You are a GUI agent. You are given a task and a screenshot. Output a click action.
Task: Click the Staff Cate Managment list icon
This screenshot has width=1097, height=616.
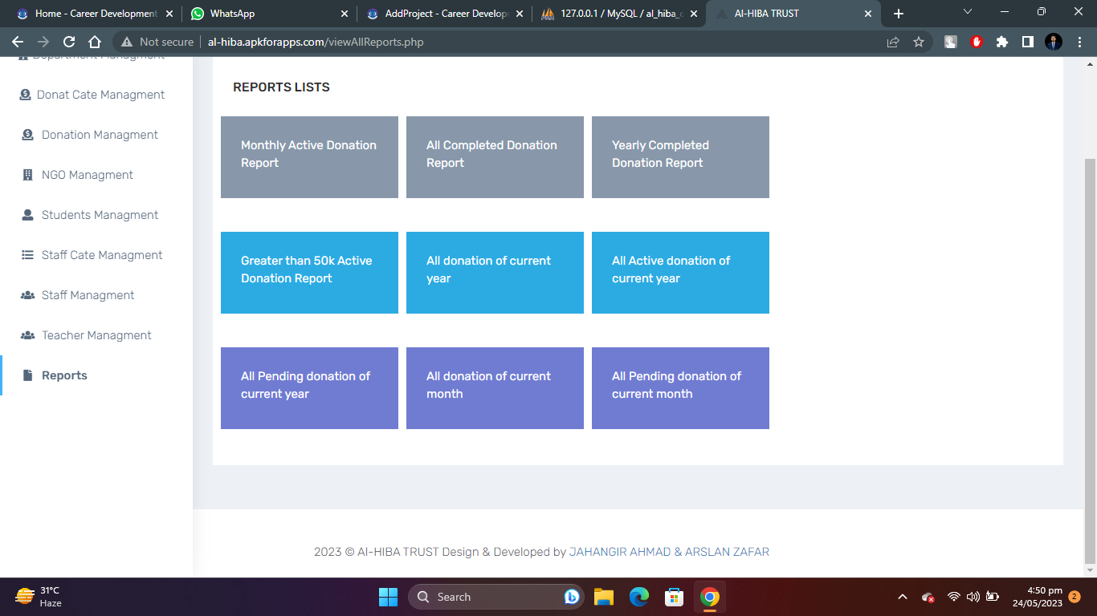(27, 255)
